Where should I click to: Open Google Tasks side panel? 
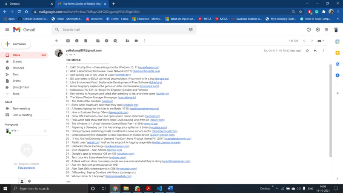(337, 64)
